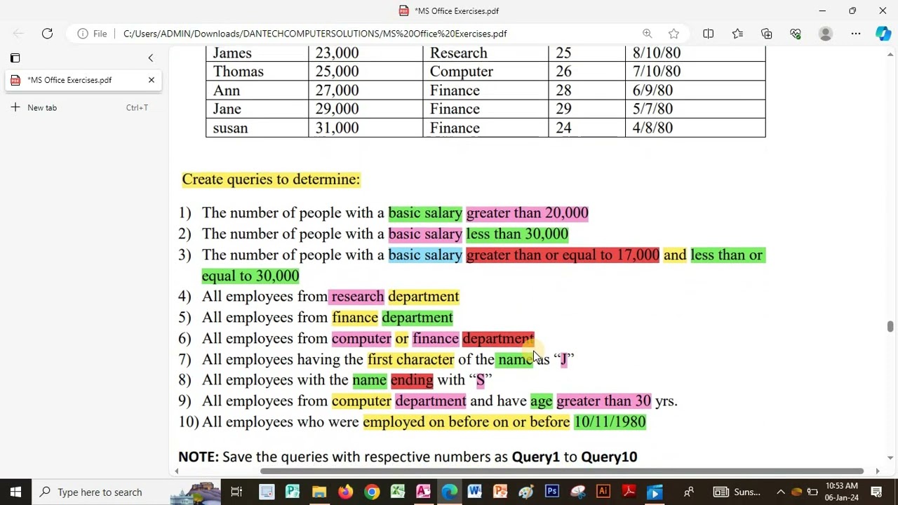This screenshot has height=505, width=898.
Task: Launch Firefox from the taskbar
Action: point(345,492)
